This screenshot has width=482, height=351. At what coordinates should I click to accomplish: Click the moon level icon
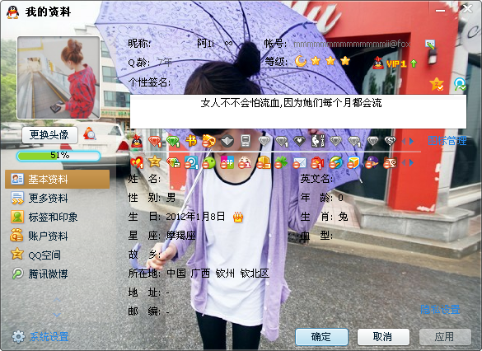301,61
